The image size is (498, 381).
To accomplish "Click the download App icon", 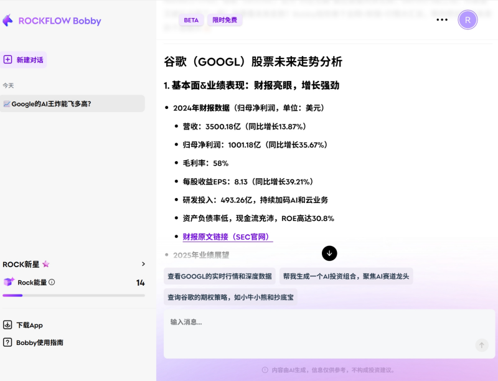I will pos(7,325).
